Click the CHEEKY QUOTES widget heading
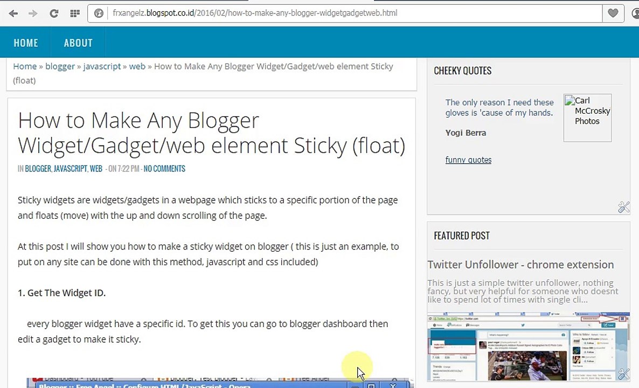This screenshot has height=388, width=639. click(462, 71)
